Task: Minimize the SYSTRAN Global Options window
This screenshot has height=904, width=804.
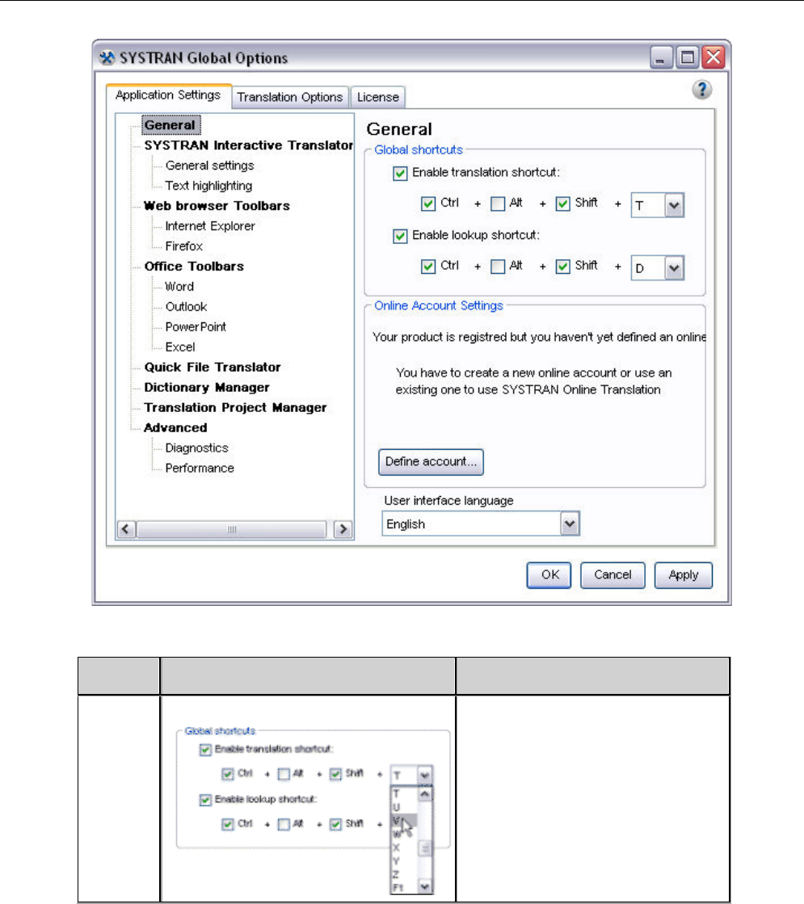Action: click(x=662, y=57)
